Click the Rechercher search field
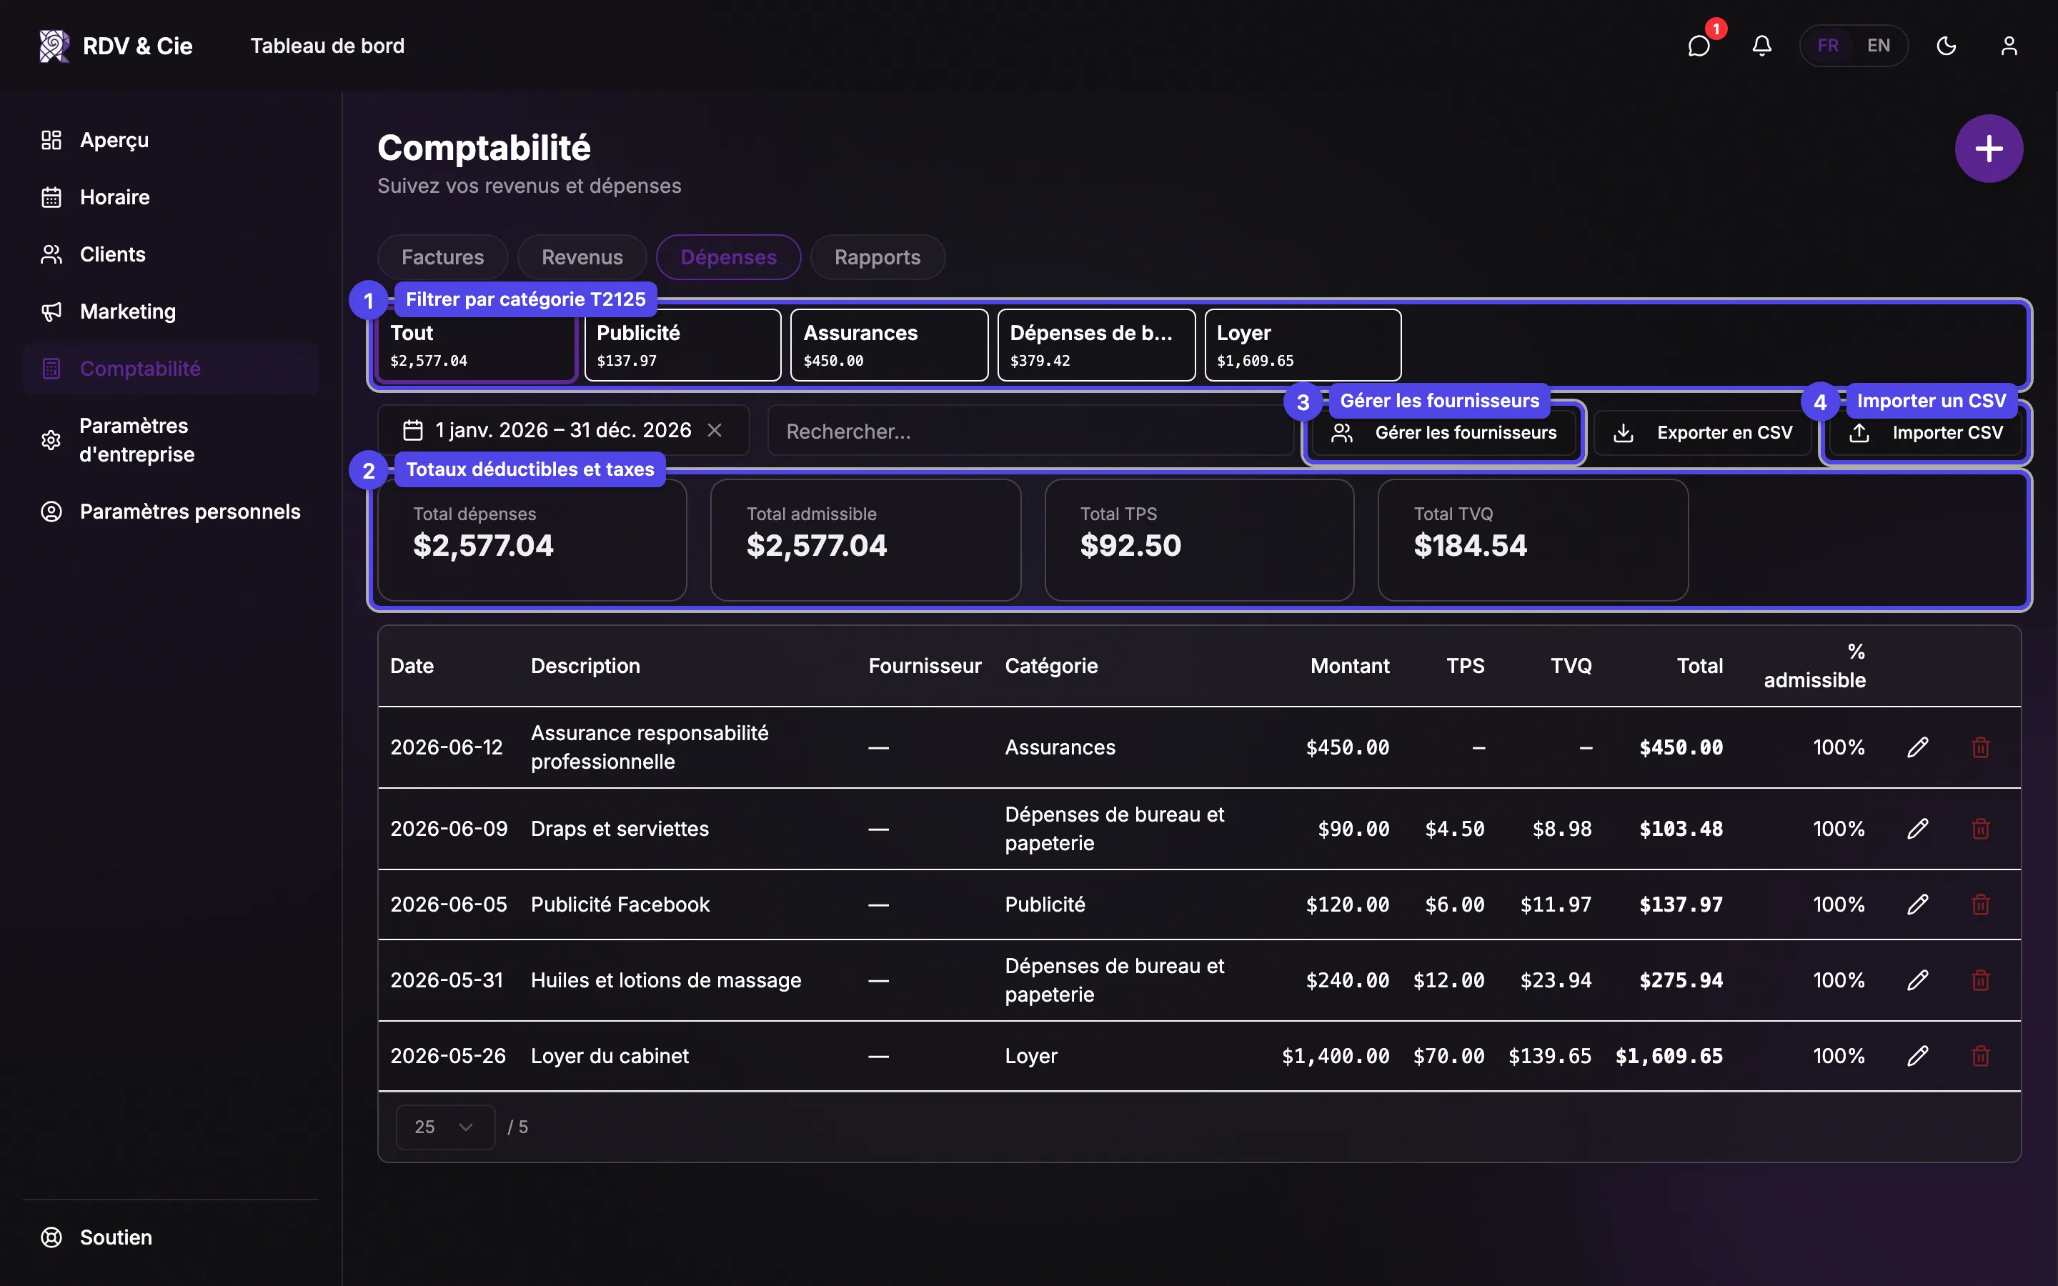Screen dimensions: 2058x1286 click(x=1030, y=432)
